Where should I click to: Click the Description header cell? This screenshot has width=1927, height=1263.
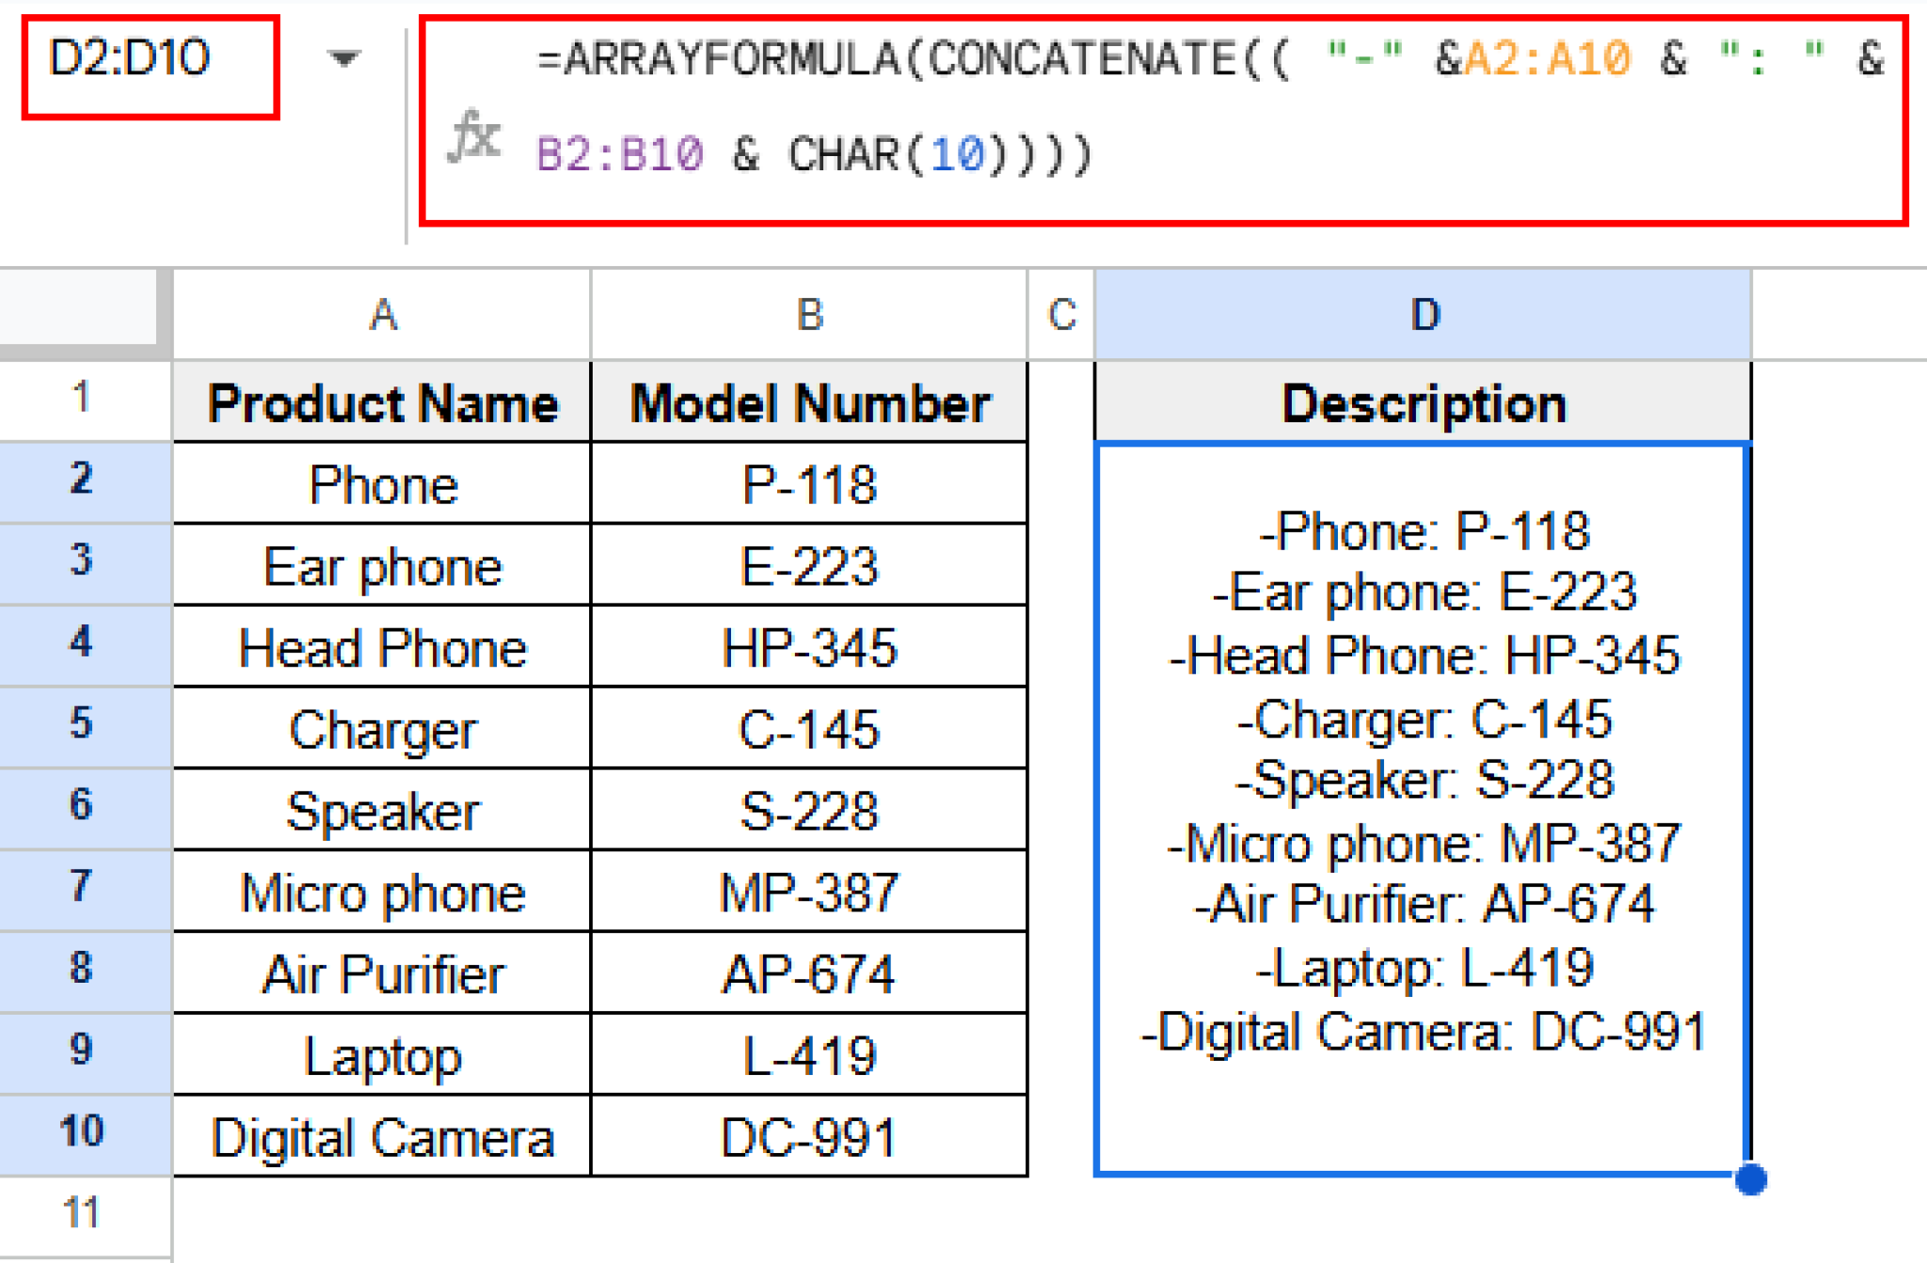coord(1423,403)
